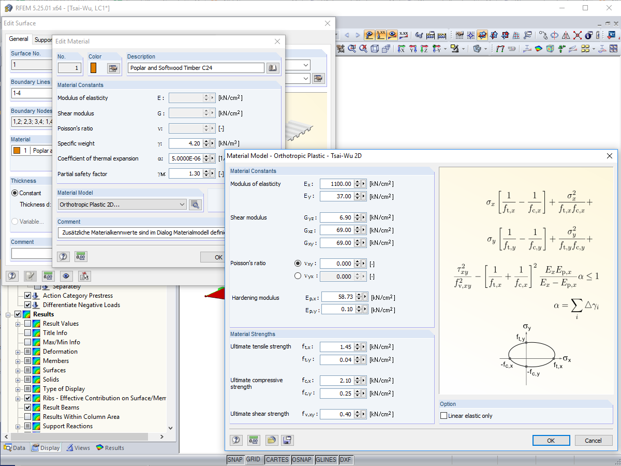Viewport: 621px width, 466px height.
Task: Click OK in Material Model dialog
Action: click(x=551, y=441)
